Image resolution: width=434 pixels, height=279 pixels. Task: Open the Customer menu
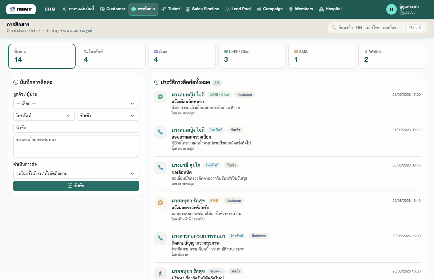tap(113, 9)
